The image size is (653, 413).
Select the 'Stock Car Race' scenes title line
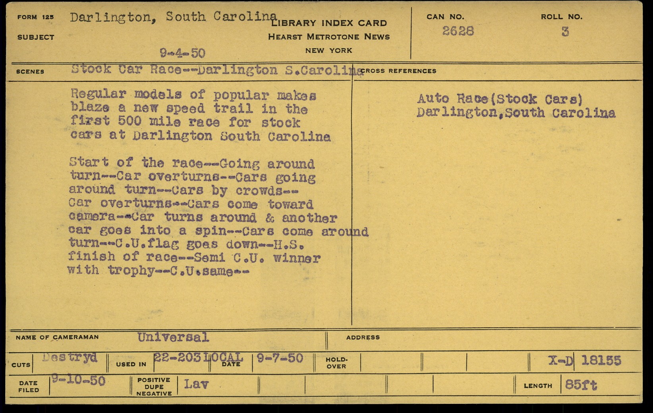[x=216, y=70]
